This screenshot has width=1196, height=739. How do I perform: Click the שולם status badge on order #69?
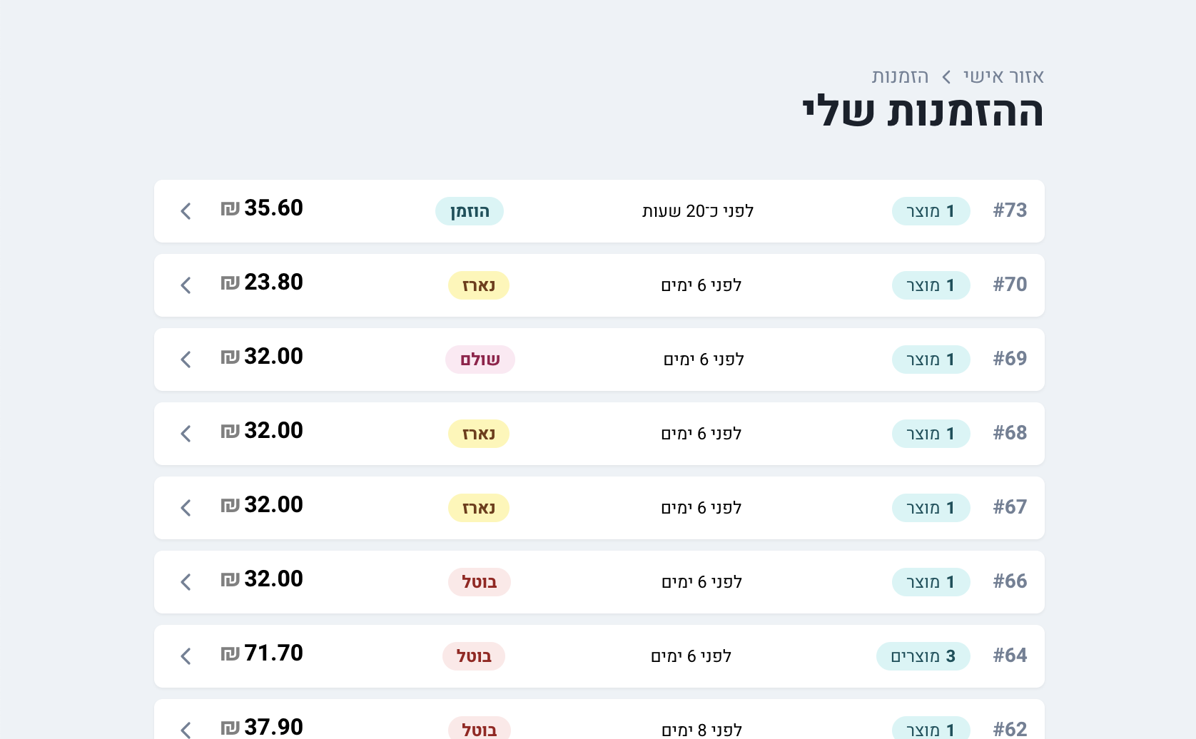pos(480,360)
